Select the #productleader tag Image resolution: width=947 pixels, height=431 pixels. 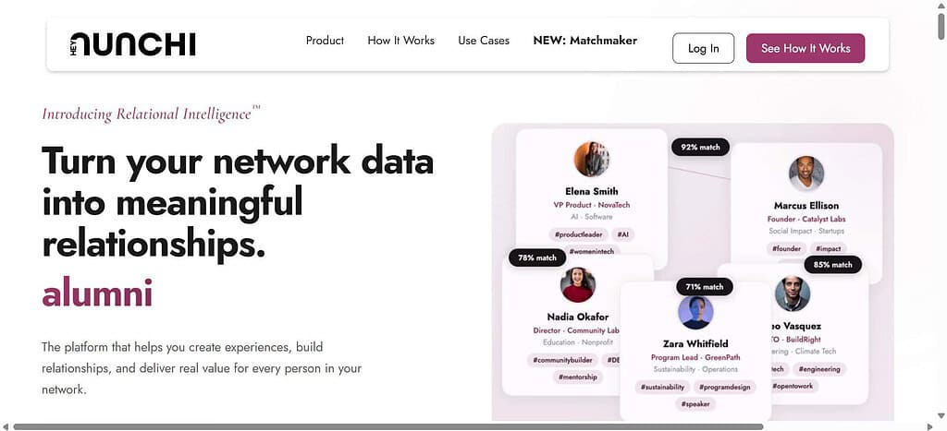pyautogui.click(x=578, y=234)
